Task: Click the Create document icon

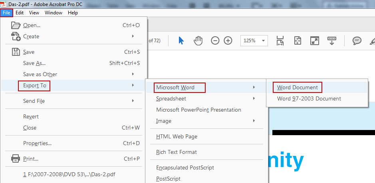Action: point(16,36)
